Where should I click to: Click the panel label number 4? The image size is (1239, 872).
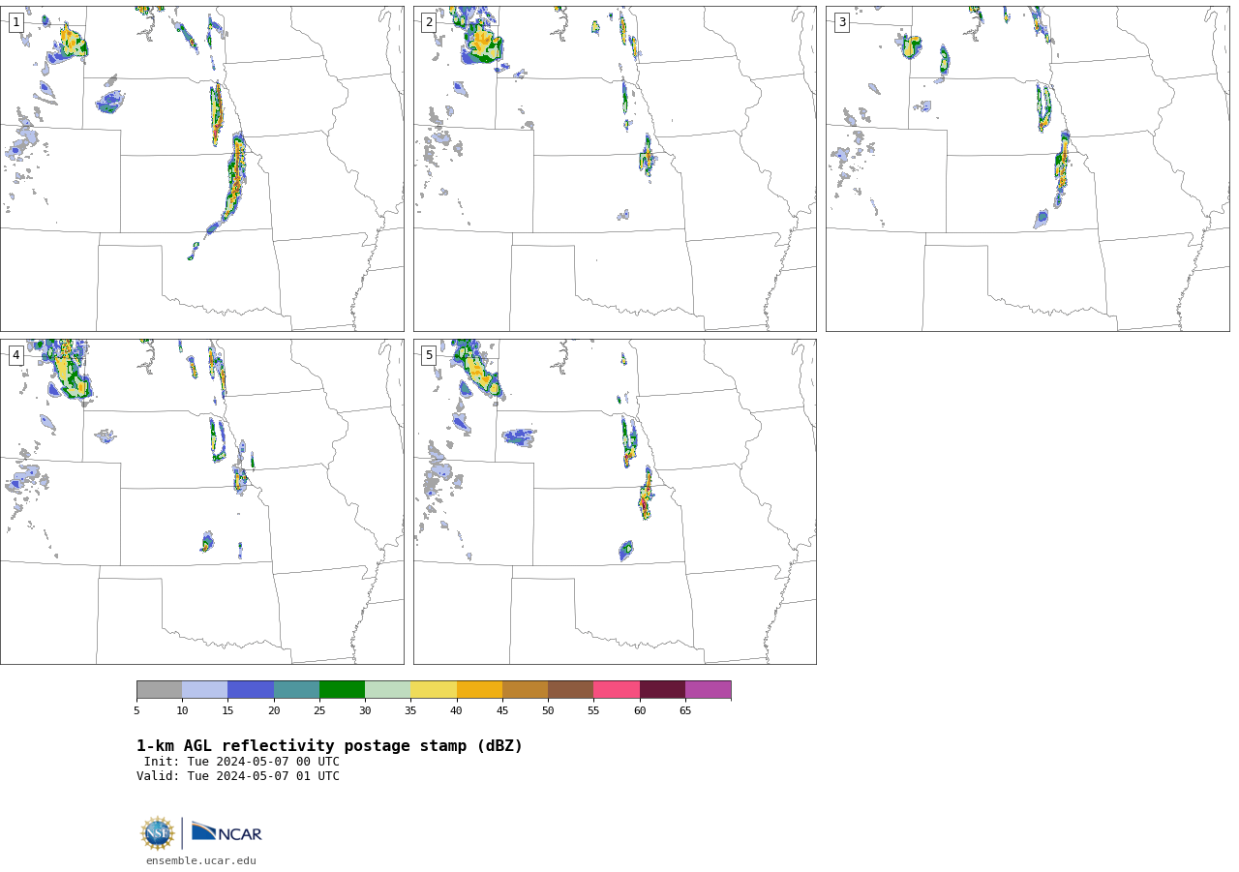(15, 355)
